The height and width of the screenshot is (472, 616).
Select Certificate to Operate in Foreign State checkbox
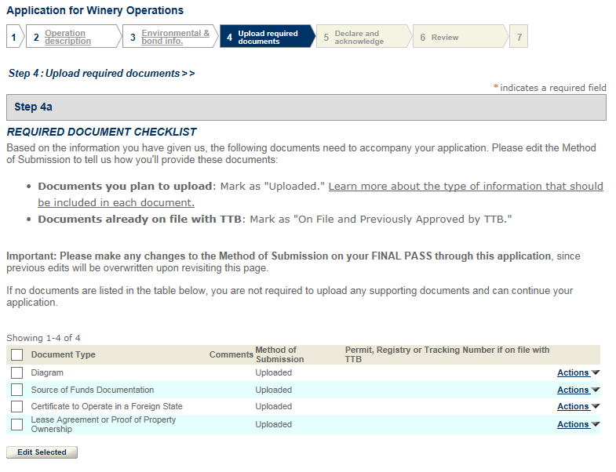(x=17, y=407)
